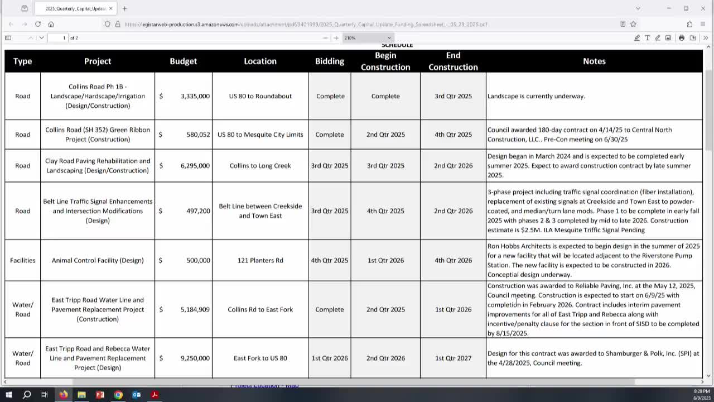Image resolution: width=714 pixels, height=402 pixels.
Task: Open Adobe Acrobat from the taskbar
Action: point(155,395)
